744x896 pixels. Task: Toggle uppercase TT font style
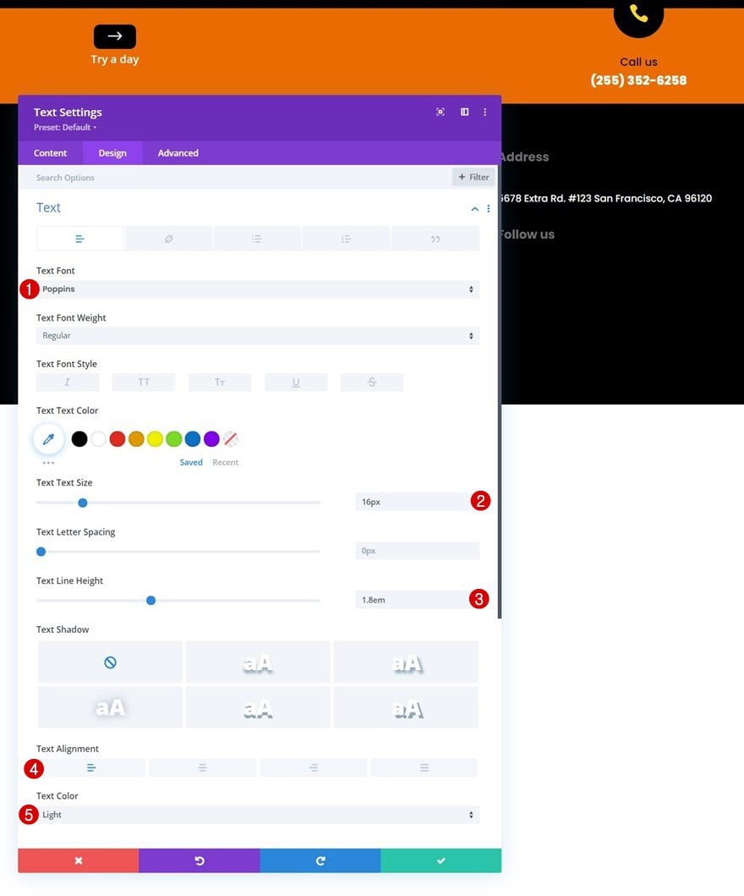point(144,382)
